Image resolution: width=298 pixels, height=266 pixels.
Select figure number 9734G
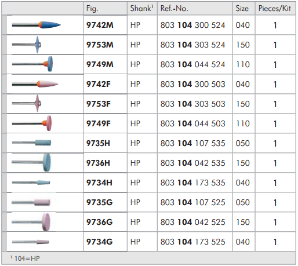[x=99, y=242]
